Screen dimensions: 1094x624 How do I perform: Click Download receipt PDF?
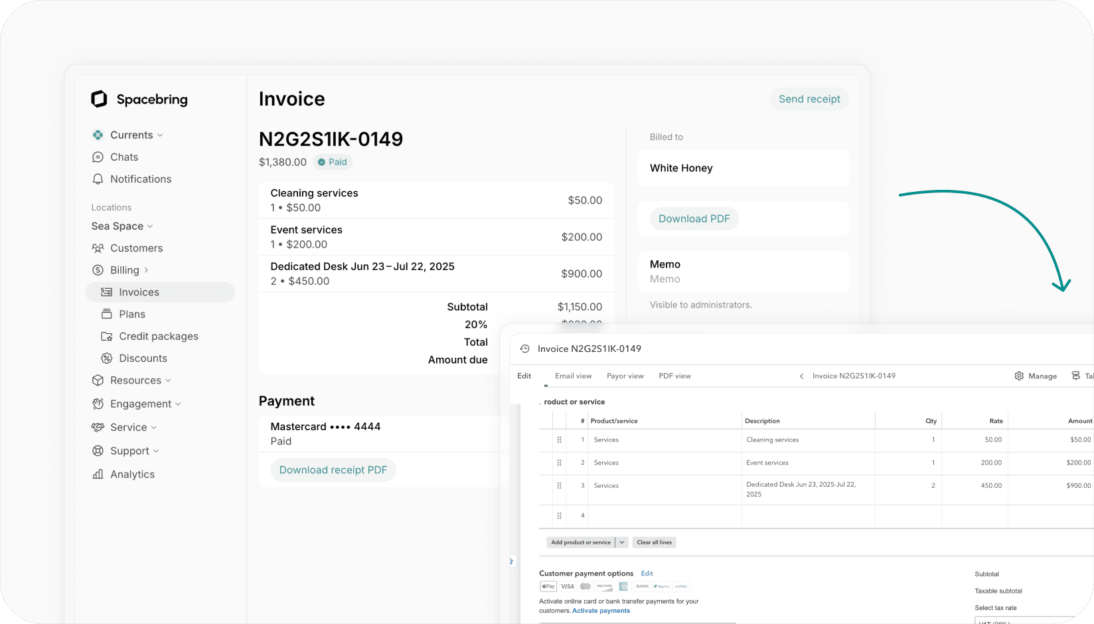(x=333, y=469)
